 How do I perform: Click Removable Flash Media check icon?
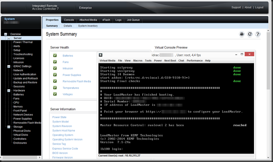[55, 81]
